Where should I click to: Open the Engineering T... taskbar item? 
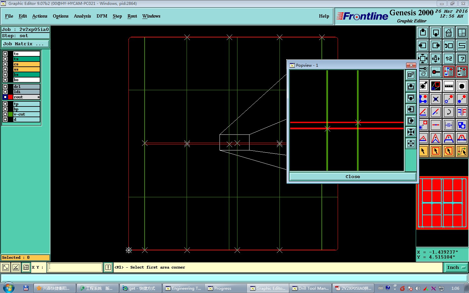click(184, 288)
